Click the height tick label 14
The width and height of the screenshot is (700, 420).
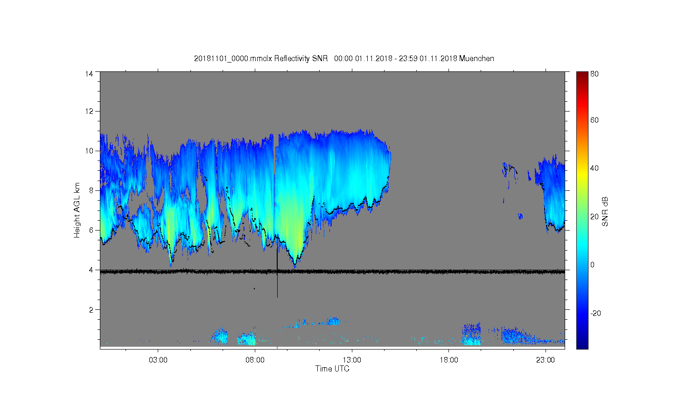click(x=89, y=74)
